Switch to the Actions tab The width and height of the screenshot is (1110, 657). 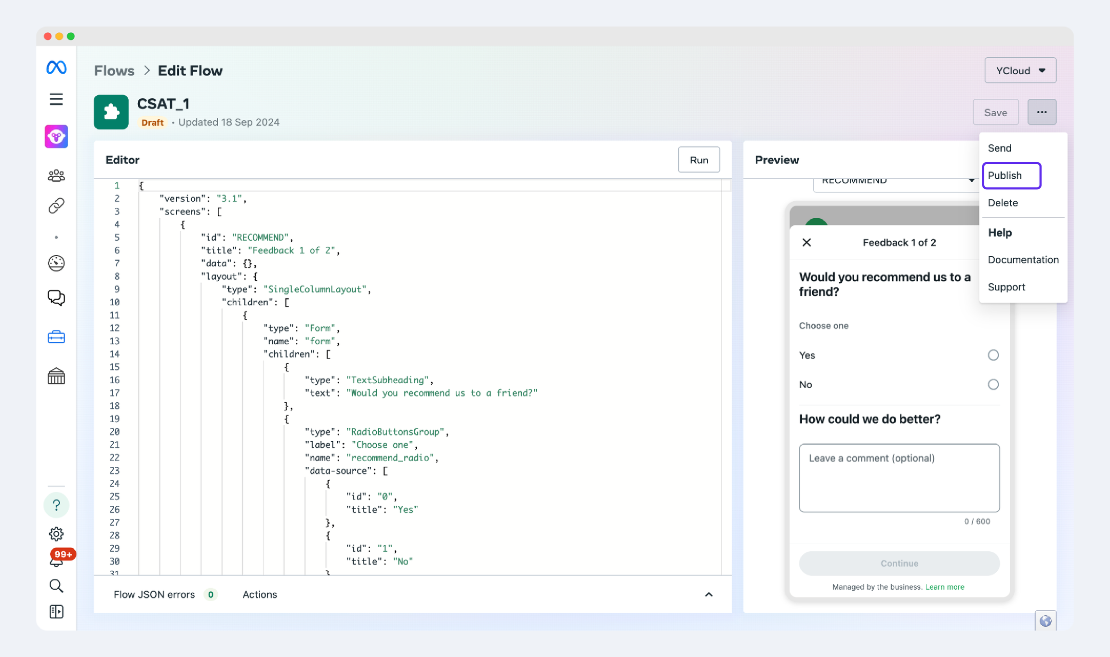260,594
